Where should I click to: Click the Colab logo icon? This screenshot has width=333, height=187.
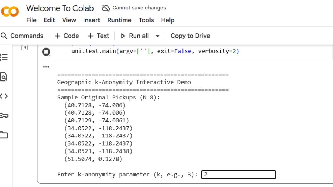point(10,12)
